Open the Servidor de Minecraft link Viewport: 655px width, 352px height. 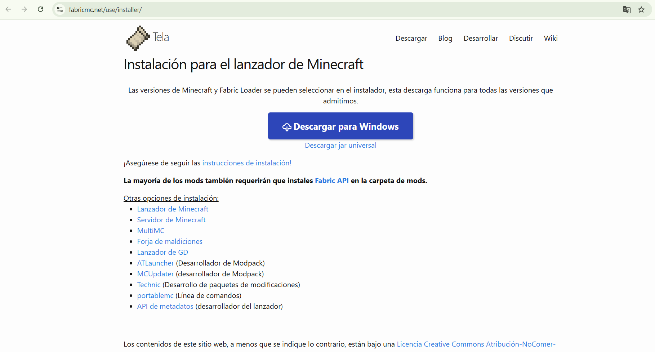tap(171, 220)
